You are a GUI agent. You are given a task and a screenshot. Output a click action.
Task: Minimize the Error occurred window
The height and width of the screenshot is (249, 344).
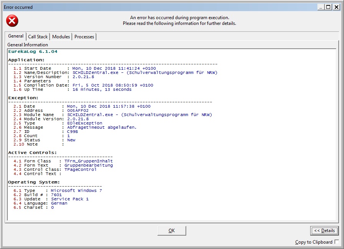321,7
